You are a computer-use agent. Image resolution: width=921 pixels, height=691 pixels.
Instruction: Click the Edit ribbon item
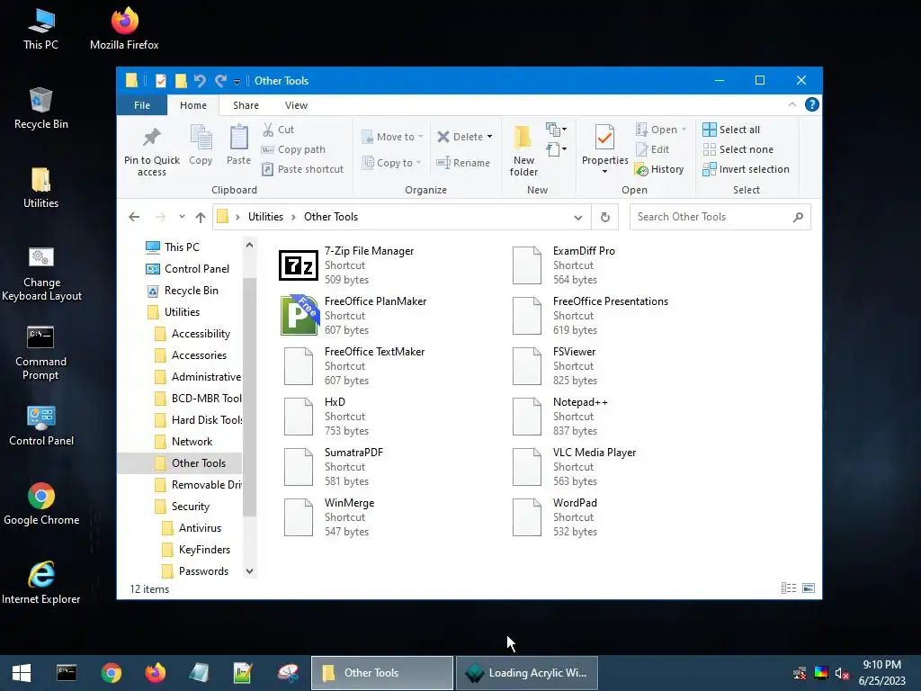pyautogui.click(x=653, y=149)
